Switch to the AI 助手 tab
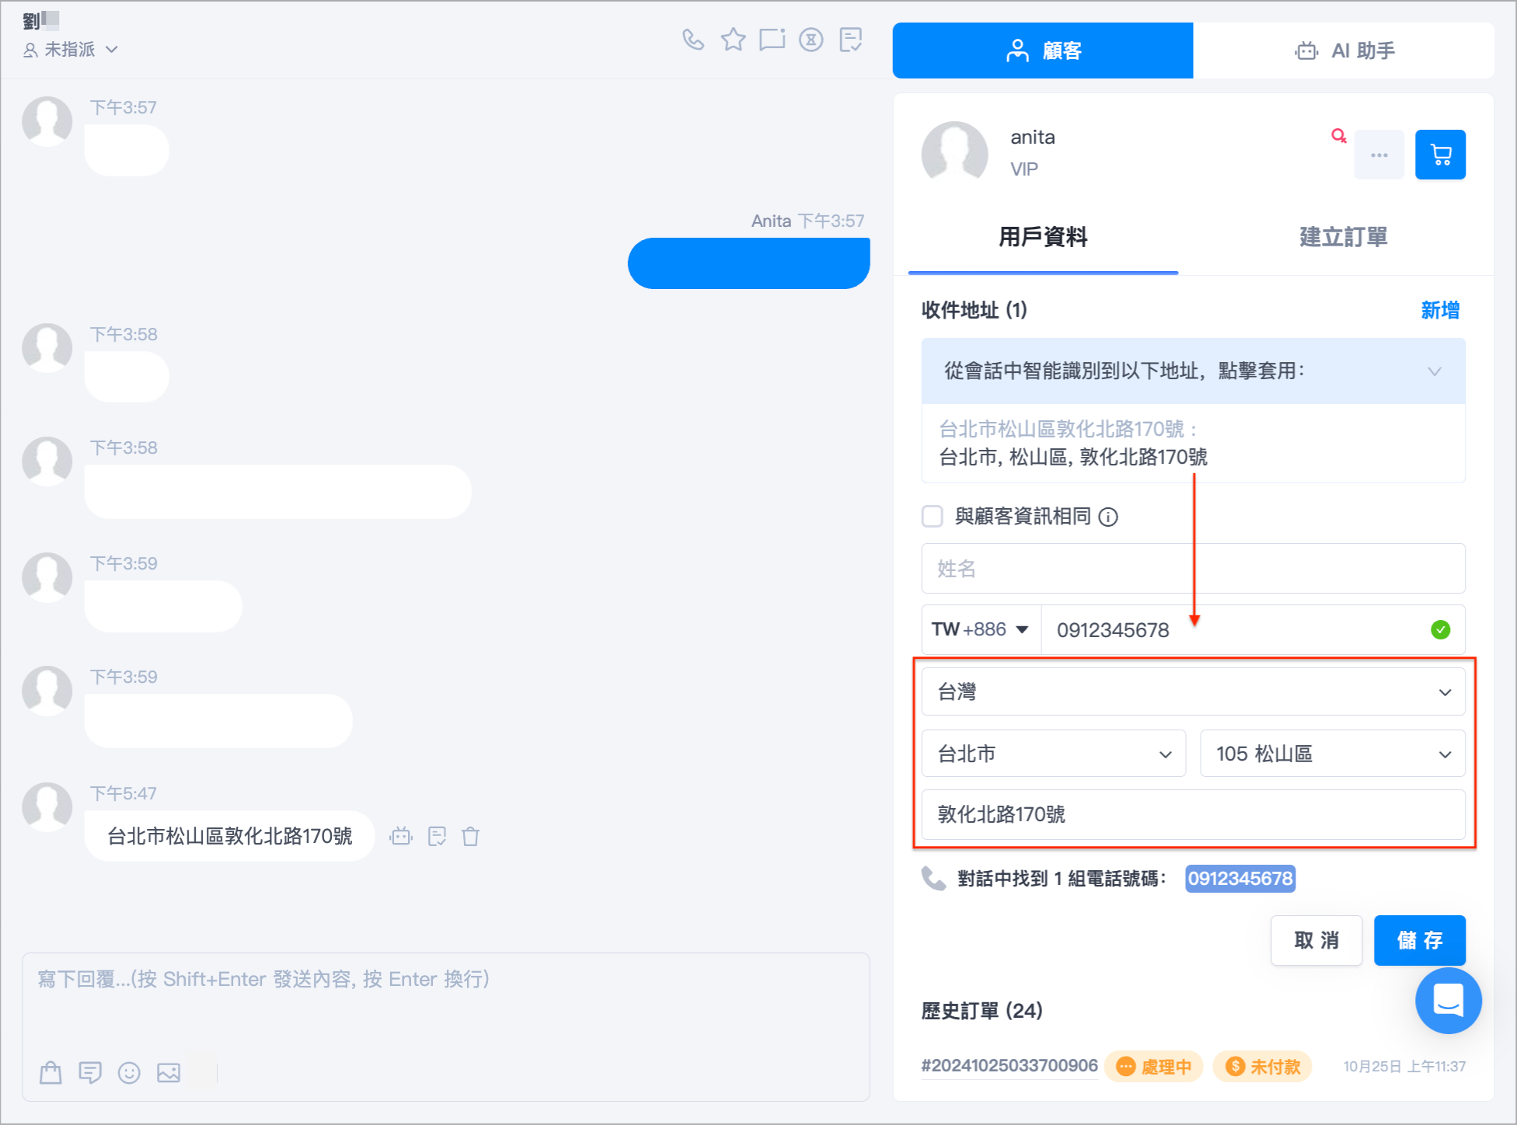1517x1125 pixels. 1343,51
